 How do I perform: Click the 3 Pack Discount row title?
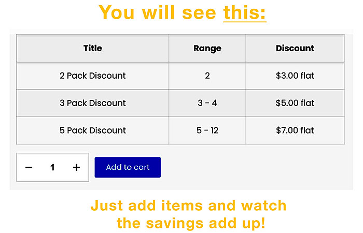93,103
